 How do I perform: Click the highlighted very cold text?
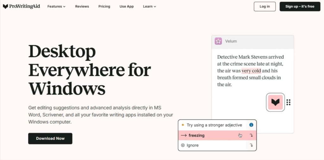pos(251,71)
